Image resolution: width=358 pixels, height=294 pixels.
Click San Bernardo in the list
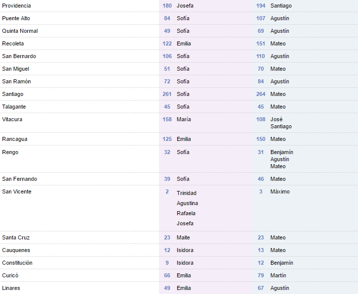19,56
